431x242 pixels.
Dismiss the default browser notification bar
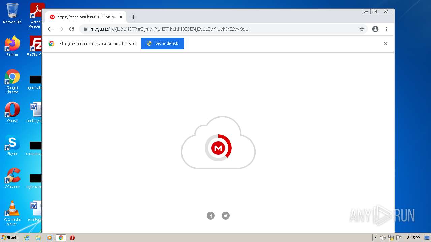386,44
